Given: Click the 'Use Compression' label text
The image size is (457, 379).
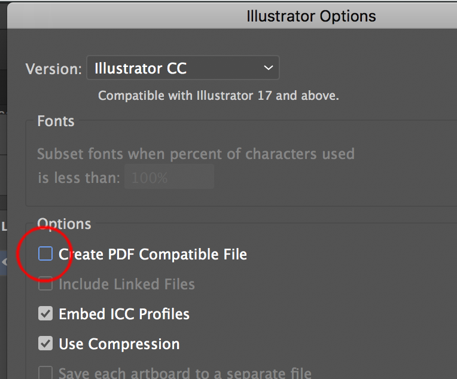Looking at the screenshot, I should click(x=119, y=344).
